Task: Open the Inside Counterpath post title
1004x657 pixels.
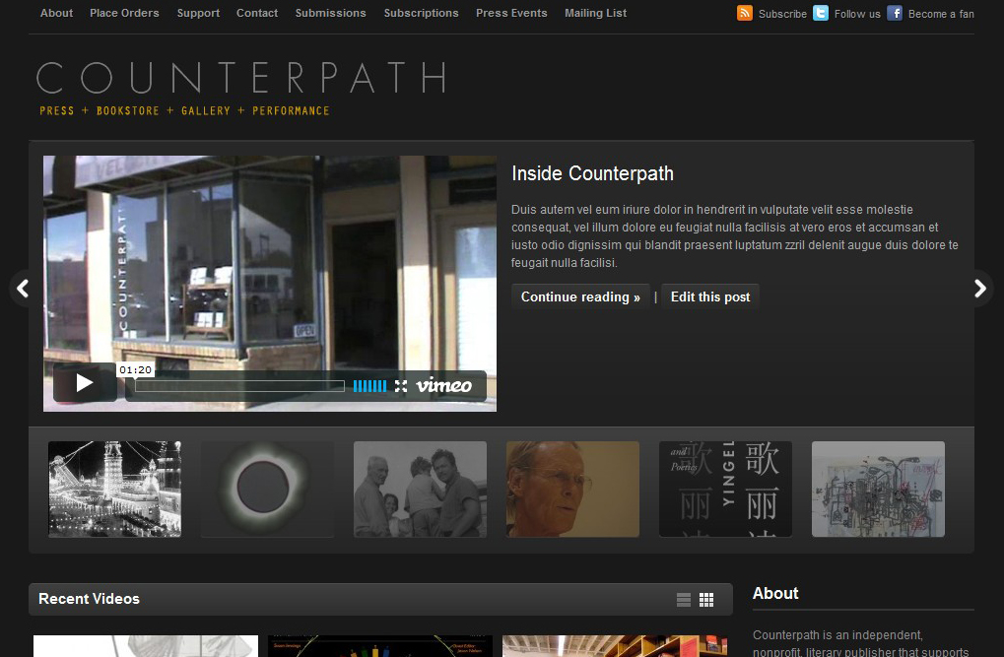Action: (x=592, y=173)
